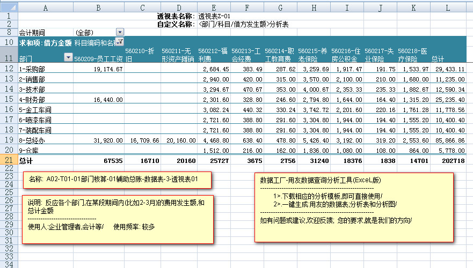This screenshot has height=268, width=473.
Task: Click column L header
Action: [450, 8]
